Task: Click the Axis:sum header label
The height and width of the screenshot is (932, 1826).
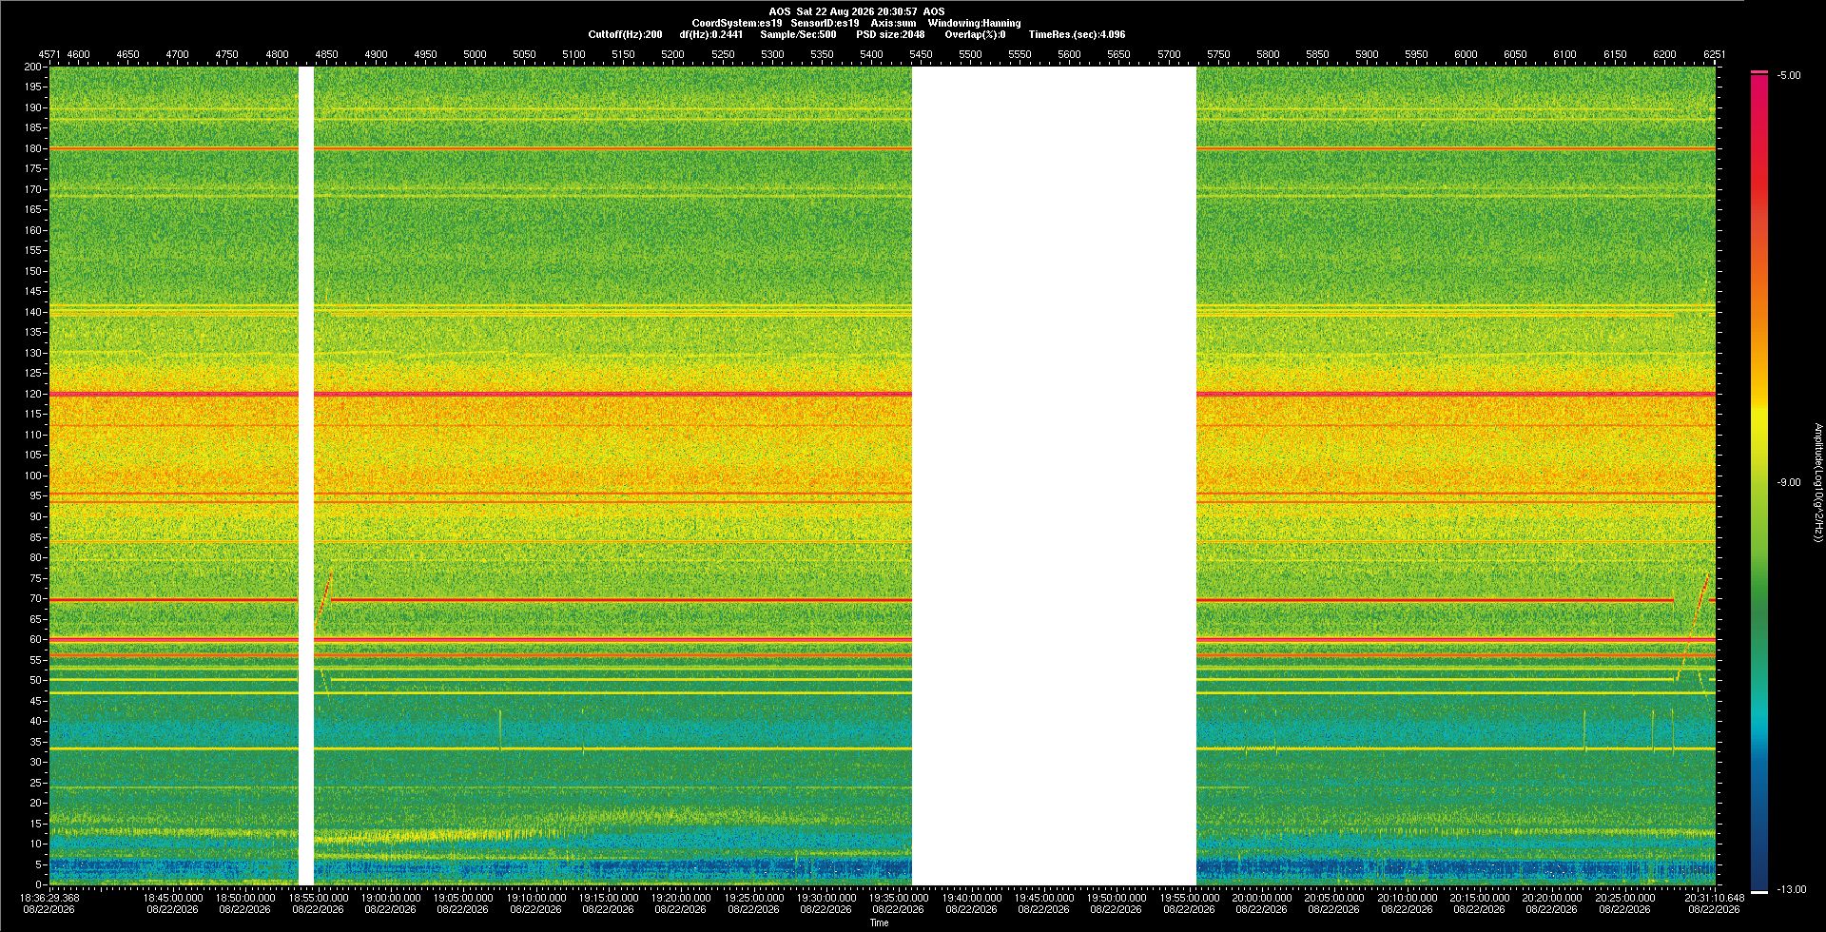Action: [x=894, y=23]
